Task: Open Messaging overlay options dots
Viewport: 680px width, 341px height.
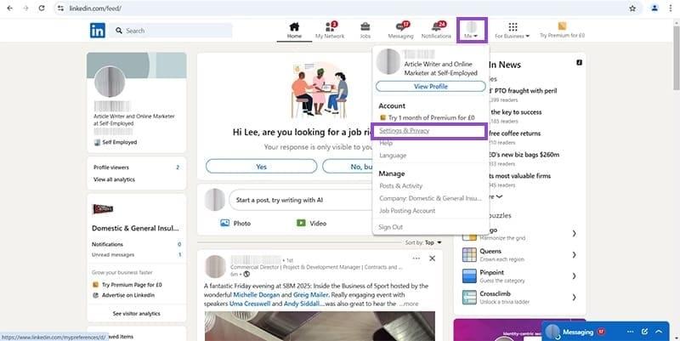Action: click(630, 332)
